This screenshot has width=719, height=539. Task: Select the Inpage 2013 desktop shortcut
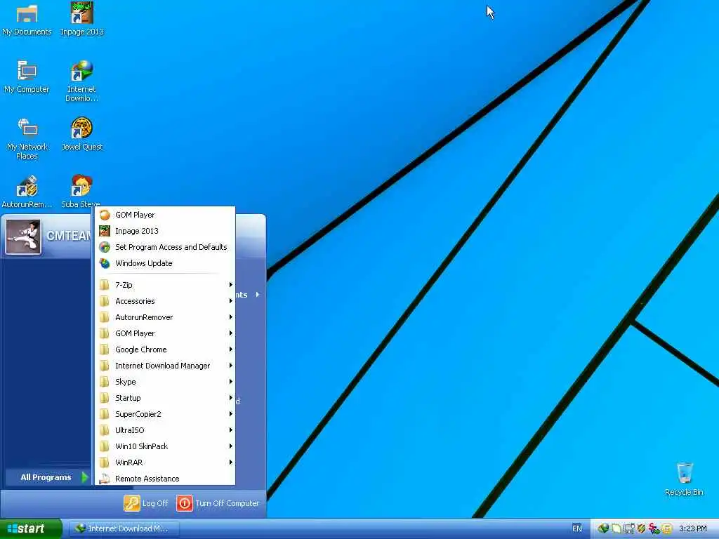point(81,19)
